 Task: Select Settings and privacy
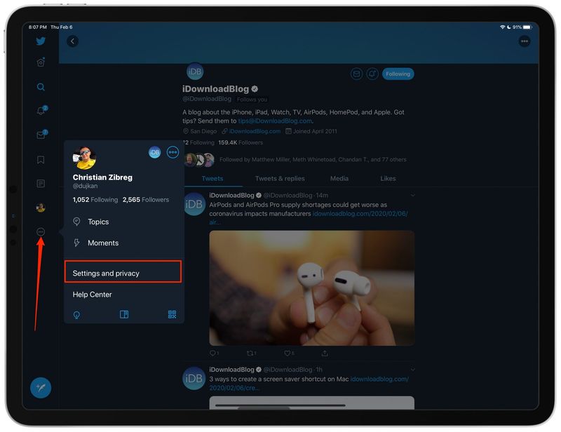[x=123, y=272]
